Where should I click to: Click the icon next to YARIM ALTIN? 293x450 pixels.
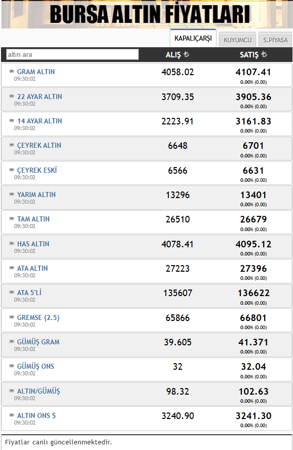pyautogui.click(x=12, y=194)
